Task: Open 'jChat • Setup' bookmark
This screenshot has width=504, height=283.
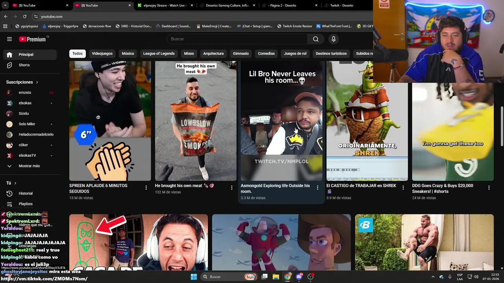Action: [x=254, y=26]
